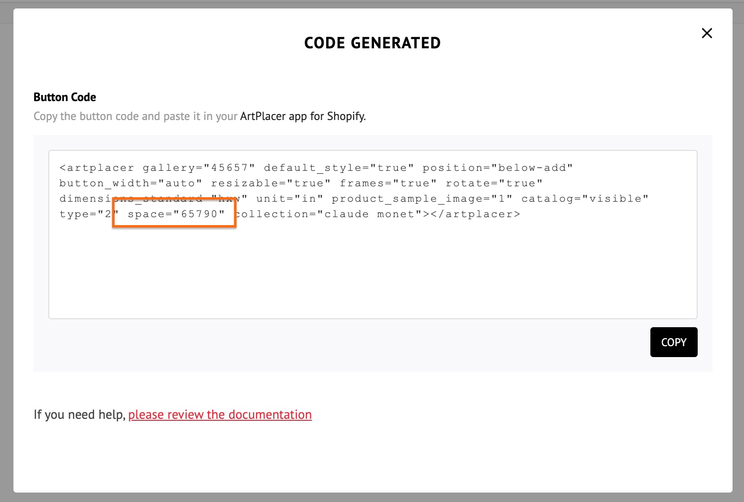Click the unit in attribute
Image resolution: width=744 pixels, height=502 pixels.
click(290, 198)
